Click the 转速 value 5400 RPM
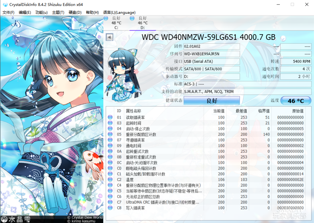Image resolution: width=314 pixels, height=223 pixels. (x=296, y=61)
